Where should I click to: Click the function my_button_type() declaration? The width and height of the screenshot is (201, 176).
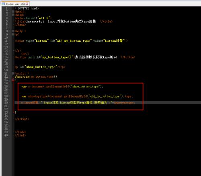click(36, 77)
